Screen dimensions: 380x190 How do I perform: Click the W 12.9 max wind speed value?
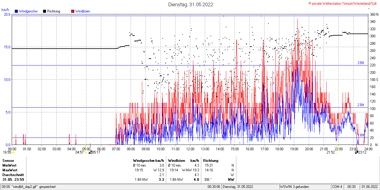tap(159, 170)
